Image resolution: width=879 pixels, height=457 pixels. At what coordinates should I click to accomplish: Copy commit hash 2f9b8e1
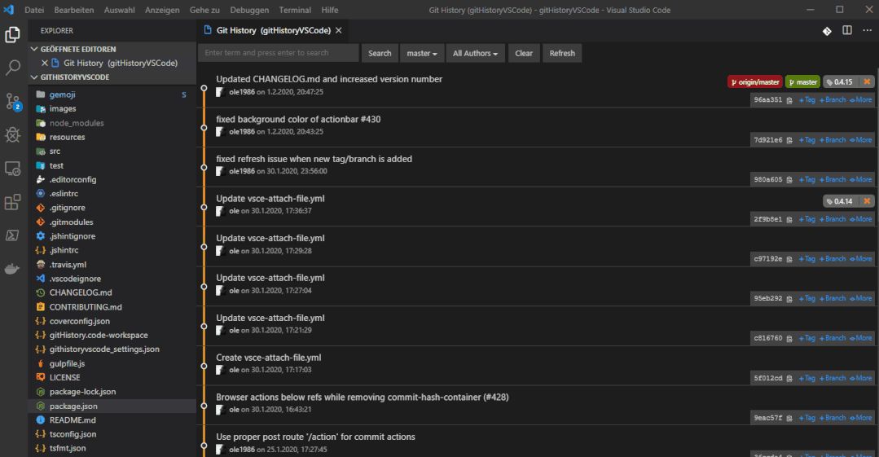(x=789, y=220)
